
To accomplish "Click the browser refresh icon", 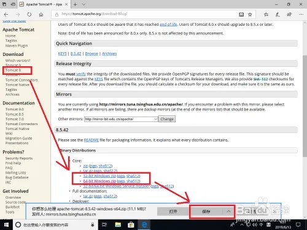I will point(29,14).
